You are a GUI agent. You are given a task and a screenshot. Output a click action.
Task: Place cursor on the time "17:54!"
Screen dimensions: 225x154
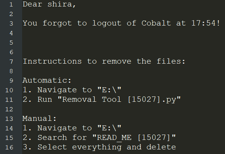click(x=206, y=23)
